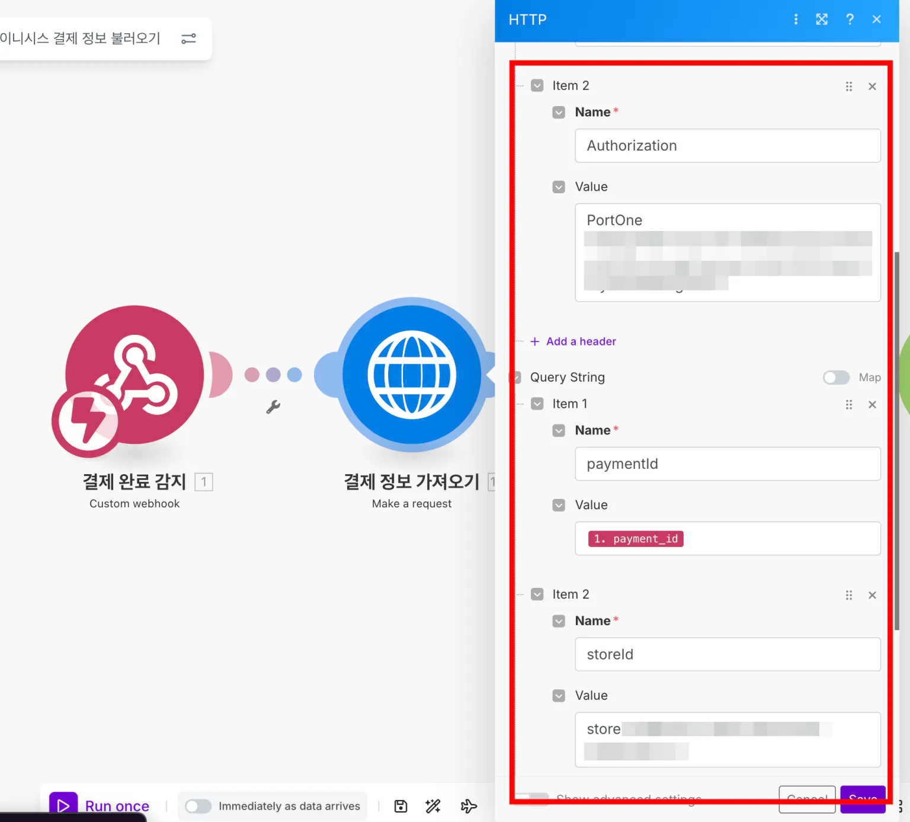
Task: Edit the PortOne header value field
Action: (x=728, y=252)
